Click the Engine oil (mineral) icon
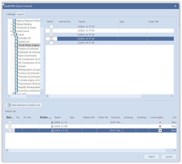Screen dimensions: 182x164 16,48
